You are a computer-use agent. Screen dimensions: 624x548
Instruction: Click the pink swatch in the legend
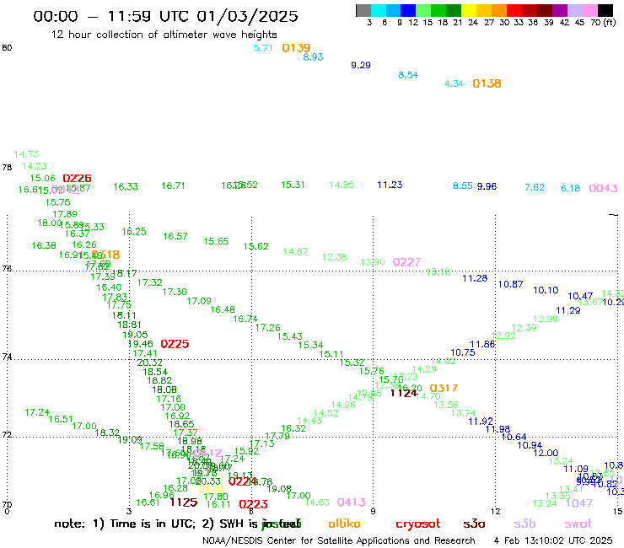click(x=589, y=10)
